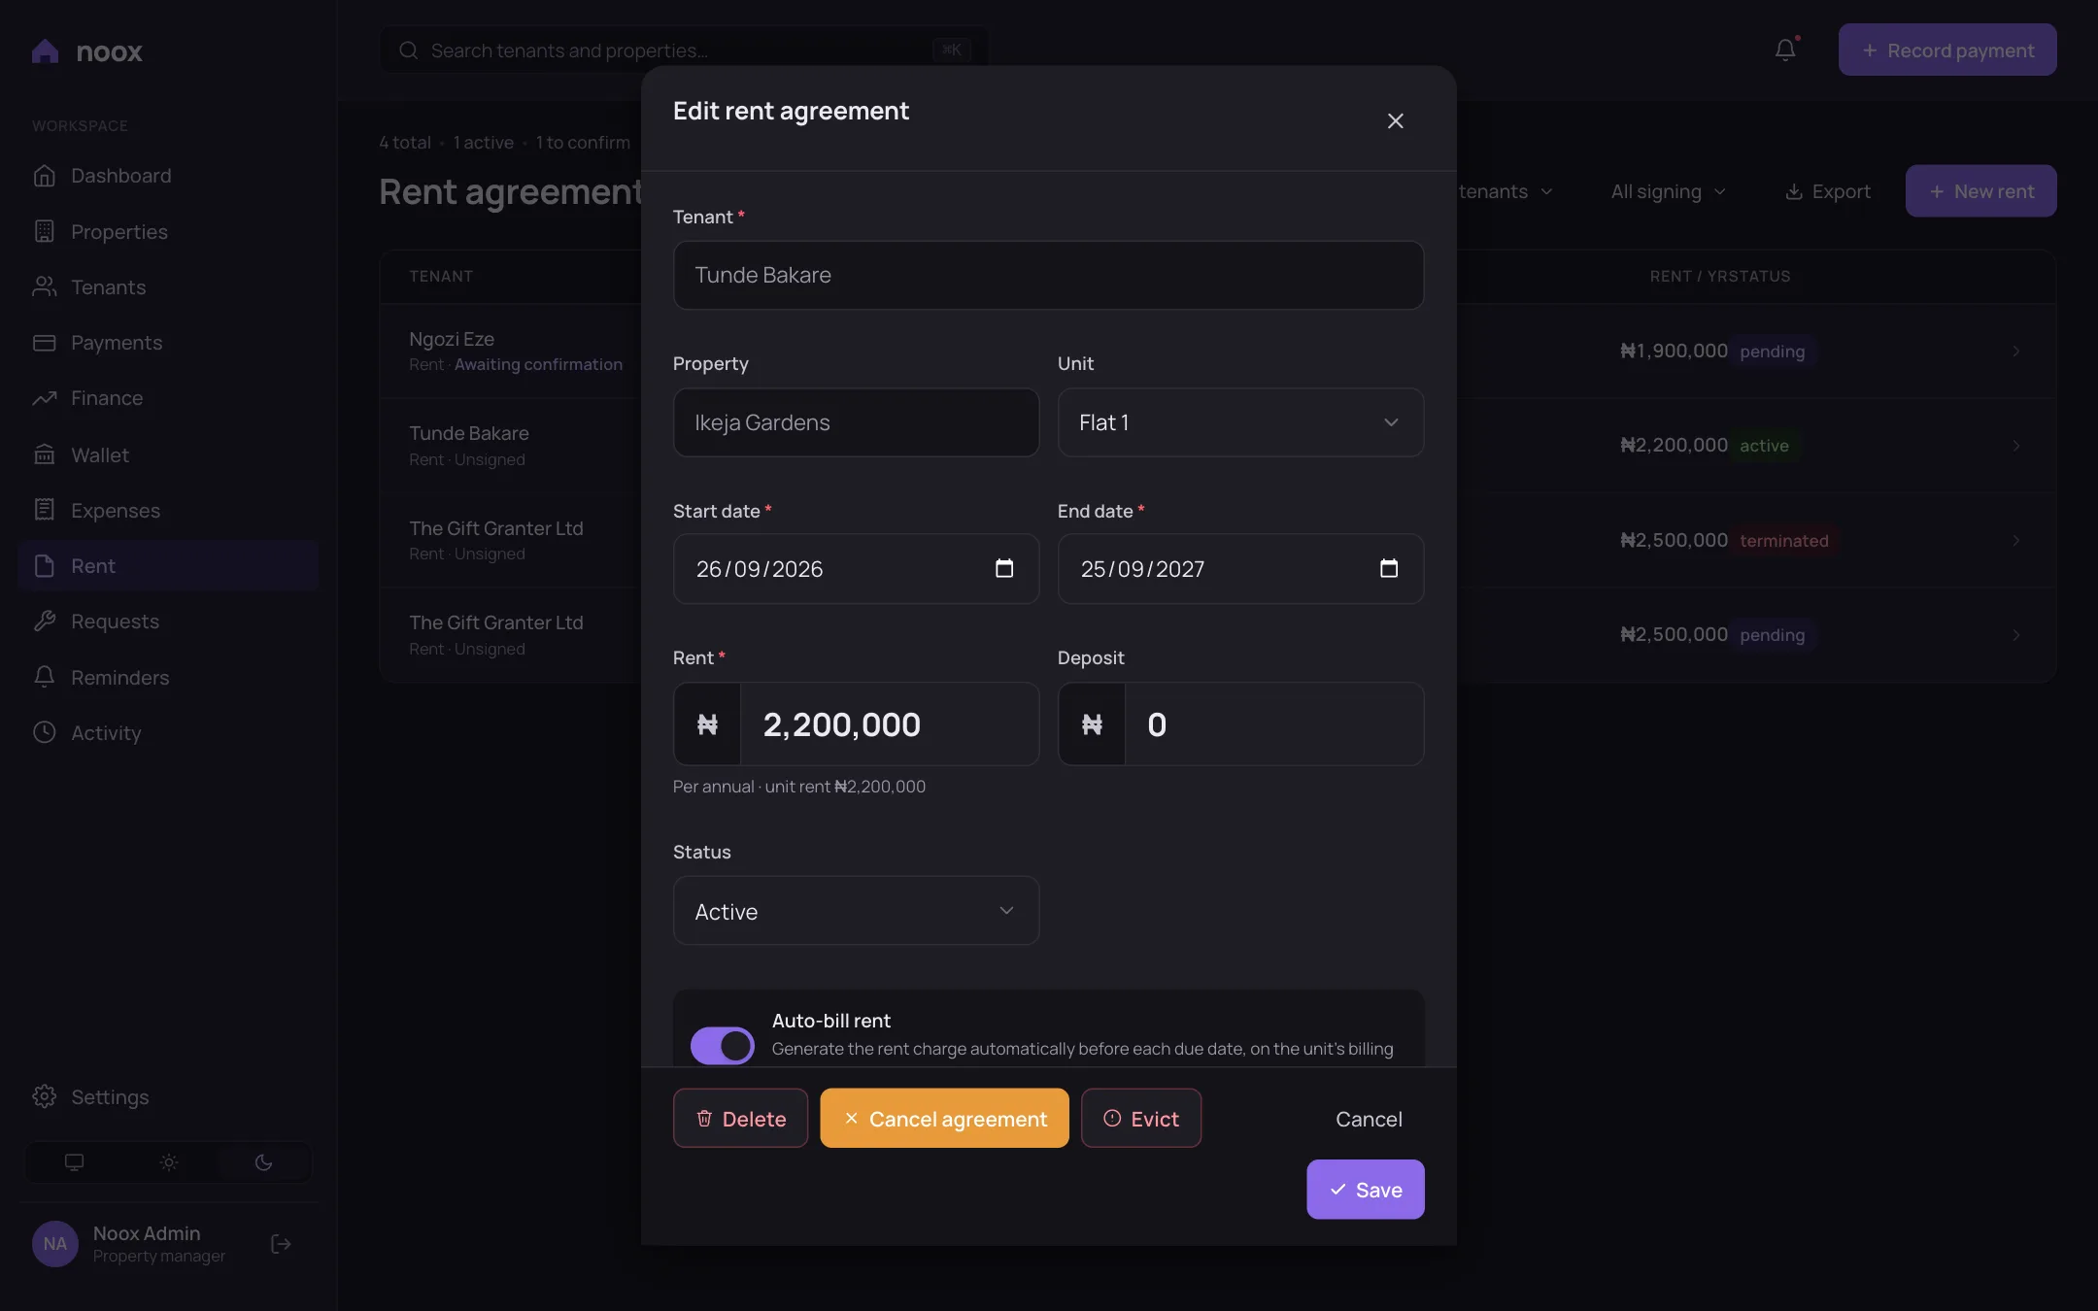Click the Property field Ikeja Gardens

click(856, 422)
